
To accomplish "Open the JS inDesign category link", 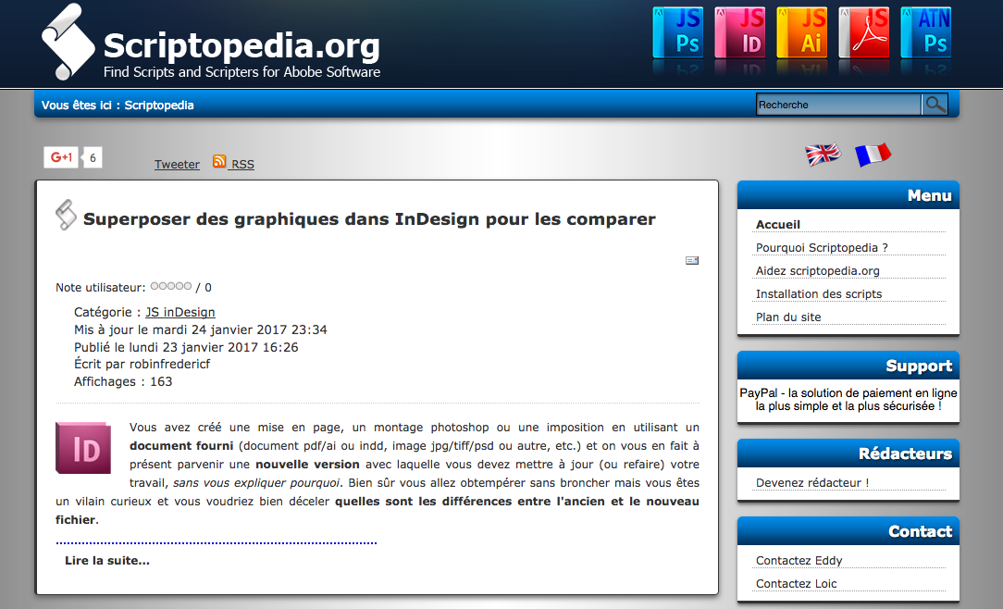I will [x=180, y=313].
